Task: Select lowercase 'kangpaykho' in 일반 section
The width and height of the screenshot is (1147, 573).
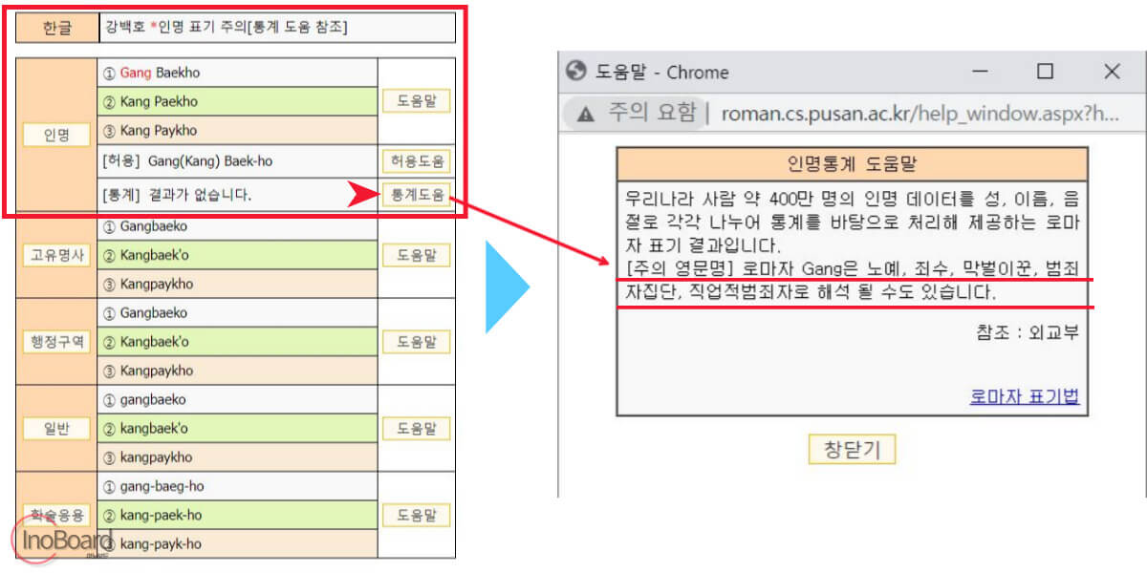Action: coord(238,457)
